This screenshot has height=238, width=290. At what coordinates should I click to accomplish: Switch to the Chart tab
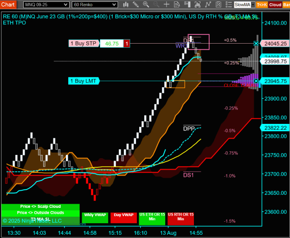(x=8, y=5)
